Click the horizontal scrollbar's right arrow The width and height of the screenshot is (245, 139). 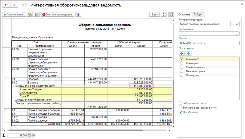(170, 130)
